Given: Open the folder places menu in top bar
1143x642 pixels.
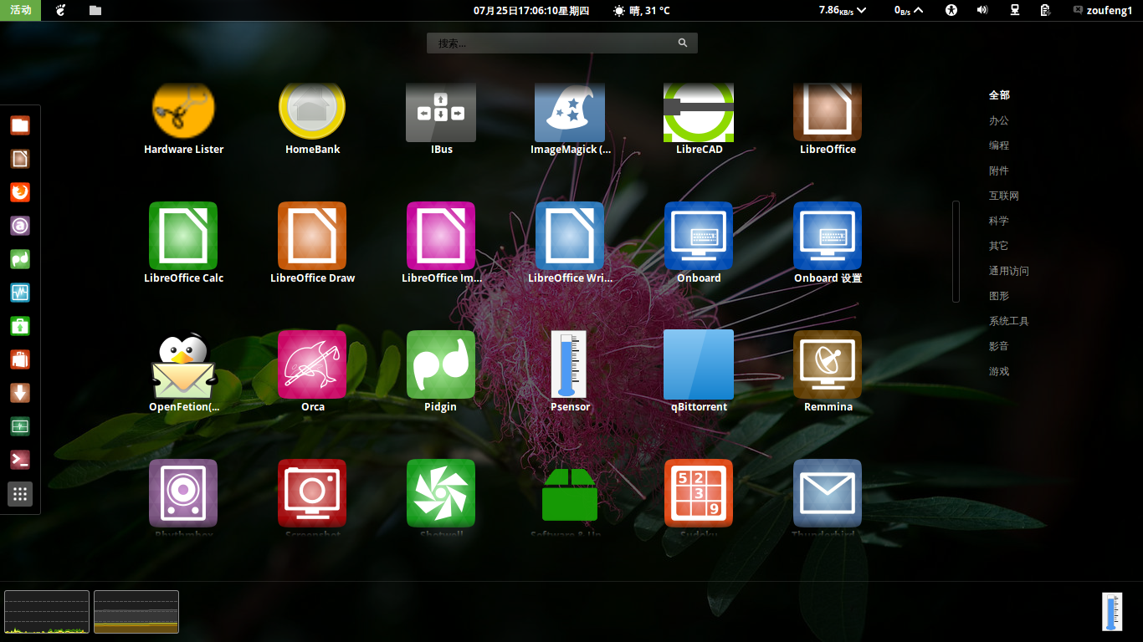Looking at the screenshot, I should (95, 10).
